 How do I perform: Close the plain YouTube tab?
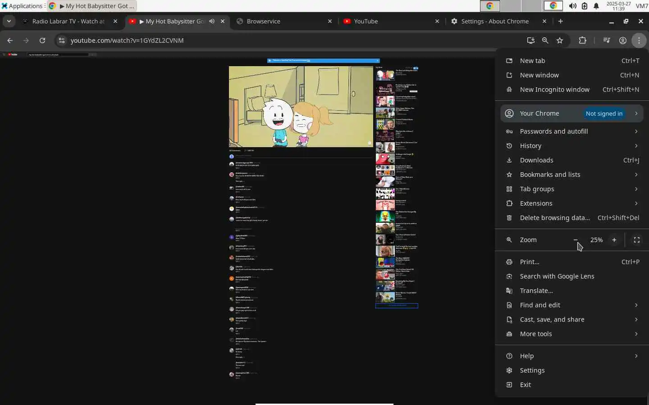pyautogui.click(x=437, y=21)
